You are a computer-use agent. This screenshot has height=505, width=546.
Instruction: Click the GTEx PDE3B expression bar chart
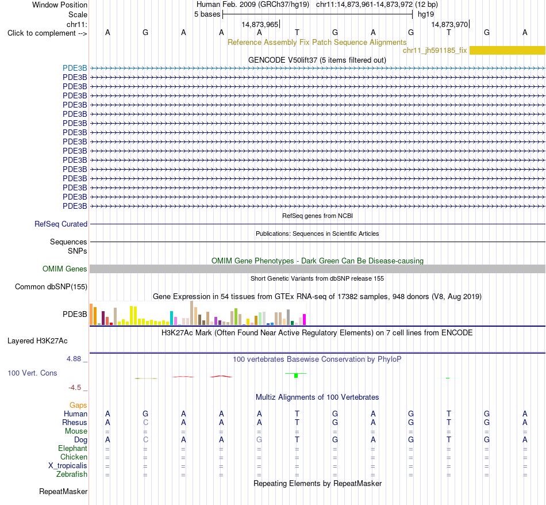(x=198, y=313)
